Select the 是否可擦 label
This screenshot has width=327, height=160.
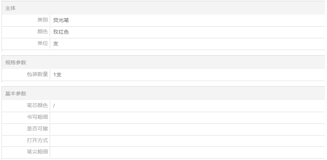pyautogui.click(x=37, y=129)
